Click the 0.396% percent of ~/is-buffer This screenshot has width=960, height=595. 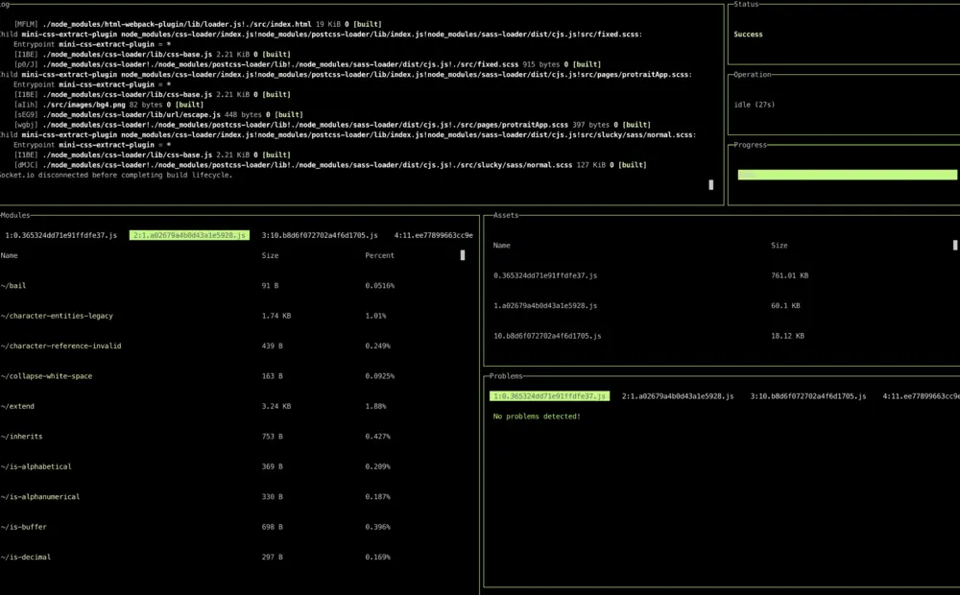click(377, 527)
